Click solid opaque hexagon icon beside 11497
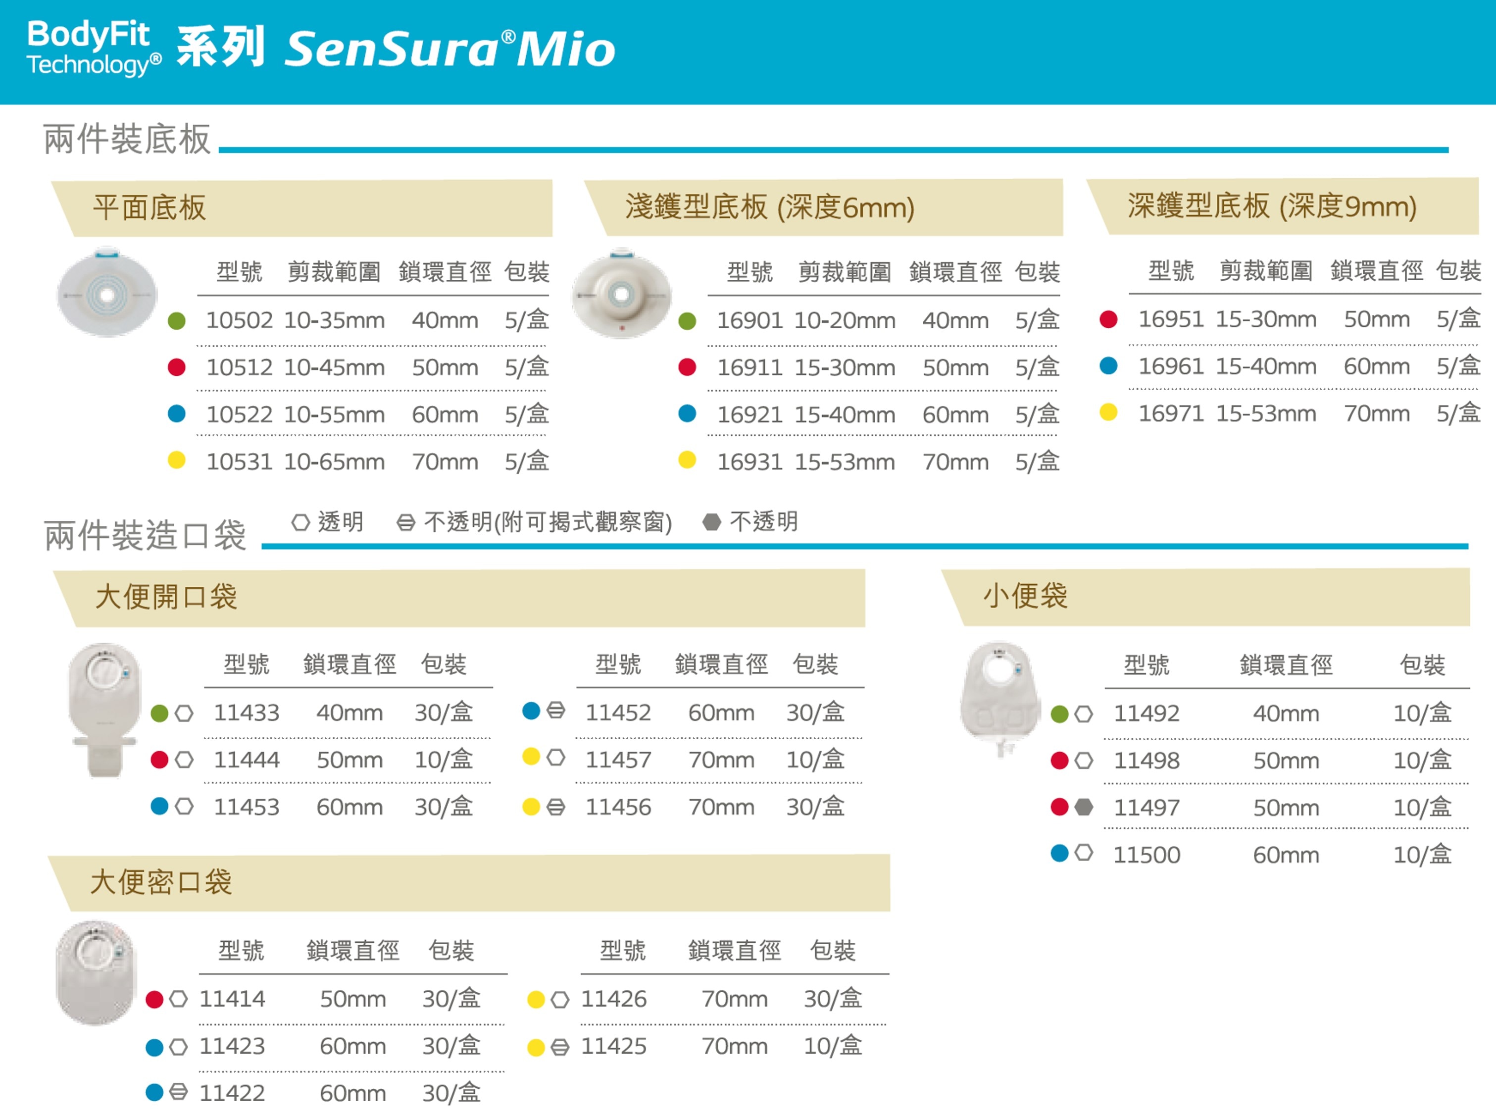 1084,807
